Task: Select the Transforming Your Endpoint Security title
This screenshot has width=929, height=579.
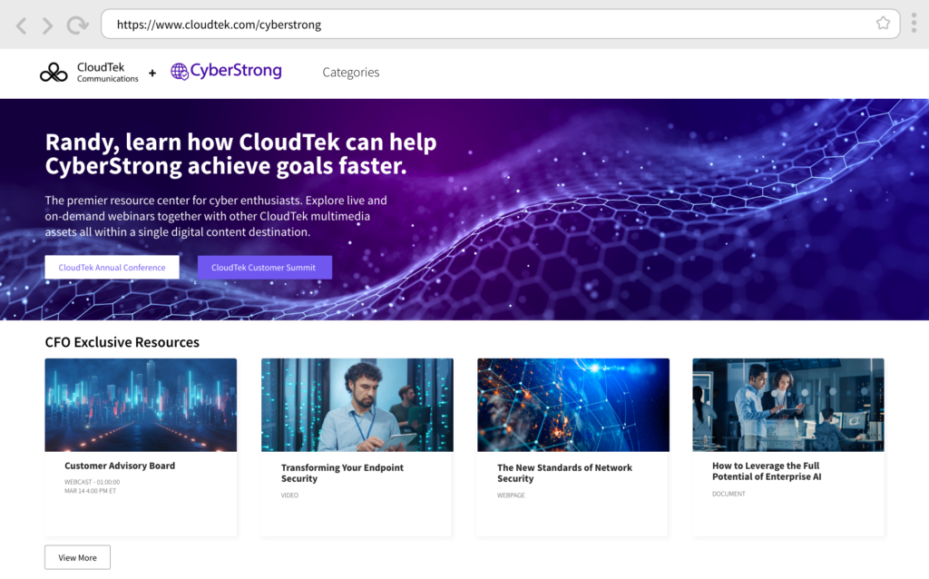Action: [x=342, y=473]
